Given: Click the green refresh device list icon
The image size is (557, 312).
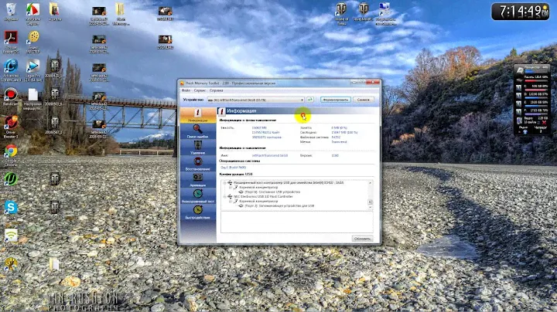Looking at the screenshot, I should [310, 100].
